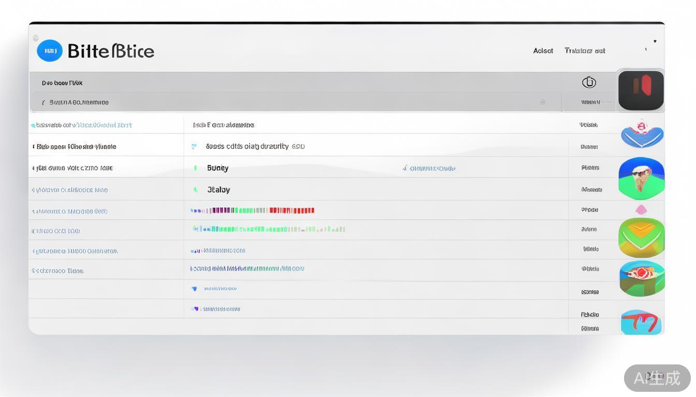This screenshot has width=696, height=397.
Task: Select the cyan icon with red mark
Action: (641, 322)
